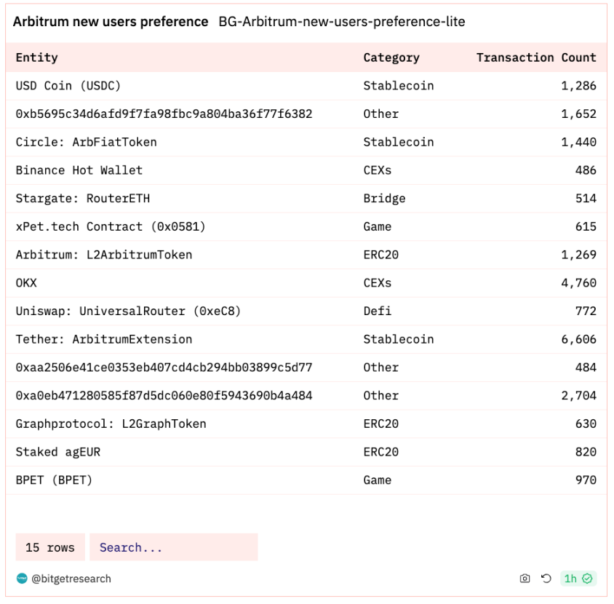Open the BG-Arbitrum-new-users-preference-lite query link
This screenshot has height=604, width=614.
point(342,22)
